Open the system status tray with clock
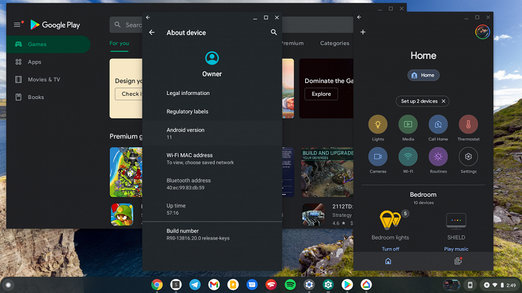 pos(499,285)
